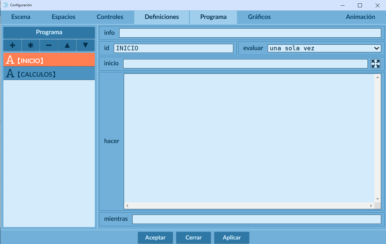Viewport: 386px width, 244px height.
Task: Click the plus icon to add algorithm
Action: 12,45
